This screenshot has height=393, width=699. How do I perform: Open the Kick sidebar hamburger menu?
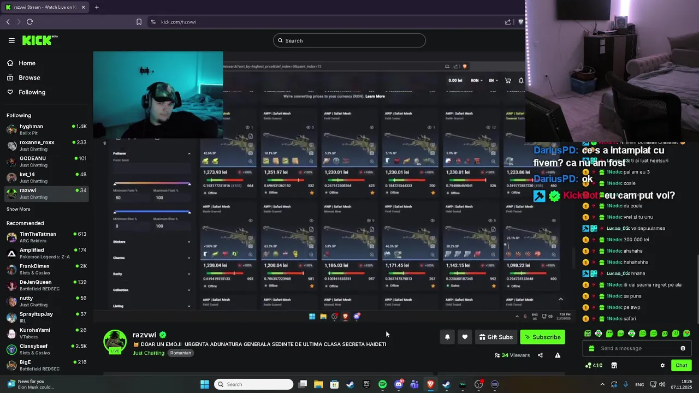point(11,40)
